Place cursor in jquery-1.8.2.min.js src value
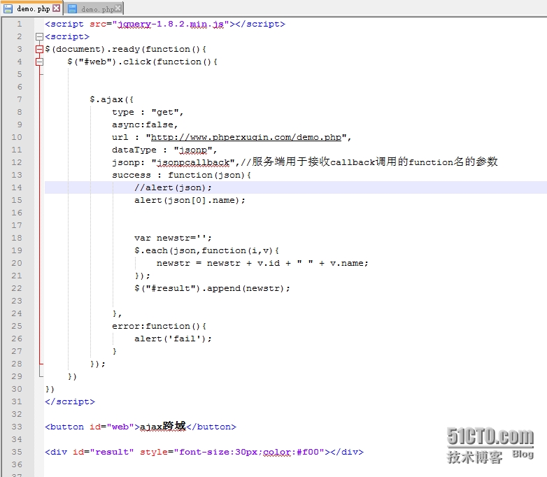This screenshot has width=547, height=477. pyautogui.click(x=171, y=24)
